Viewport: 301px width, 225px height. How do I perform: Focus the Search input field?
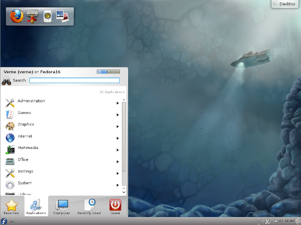pos(74,80)
